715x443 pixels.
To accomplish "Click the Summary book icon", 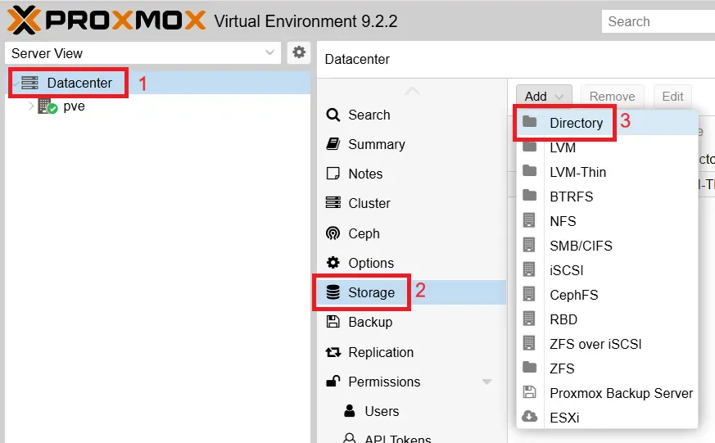I will click(333, 144).
